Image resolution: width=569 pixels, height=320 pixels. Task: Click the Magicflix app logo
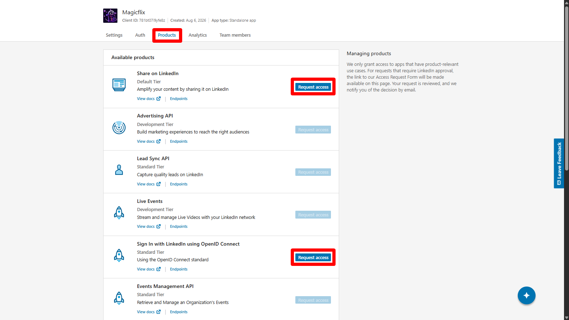(110, 16)
